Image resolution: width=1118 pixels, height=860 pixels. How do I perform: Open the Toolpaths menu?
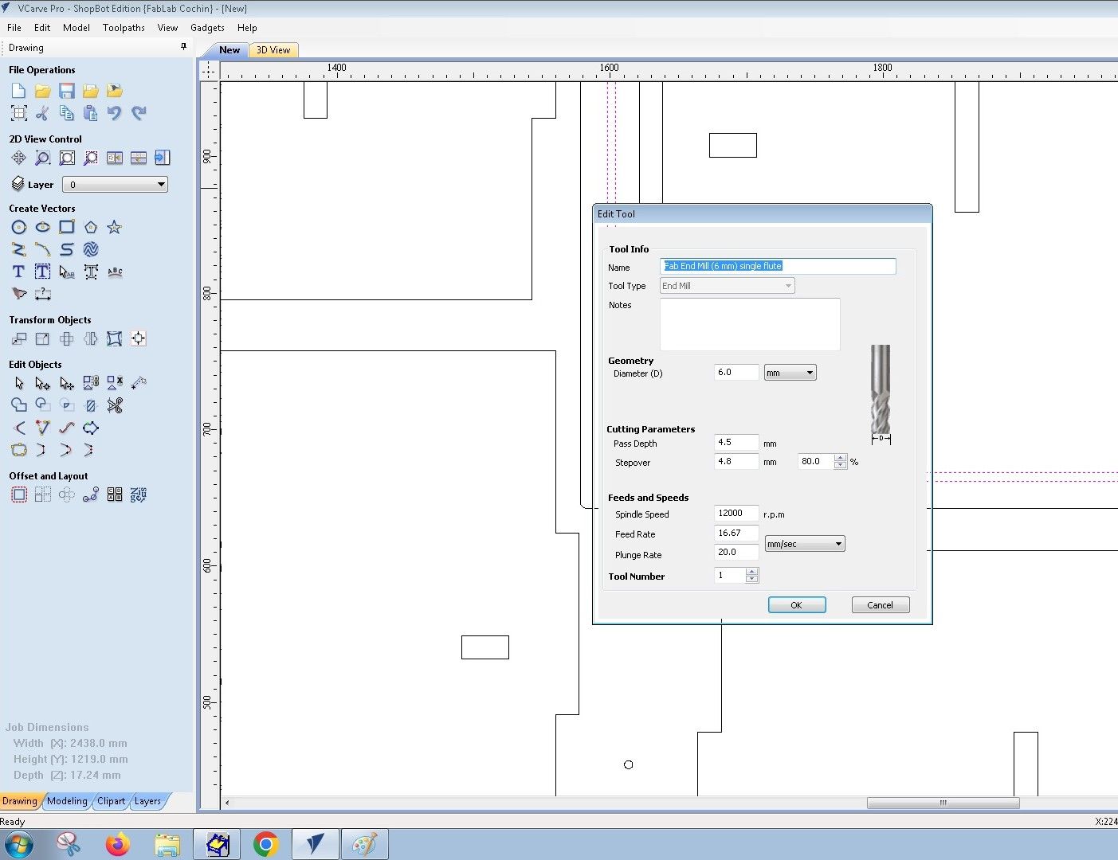click(124, 27)
